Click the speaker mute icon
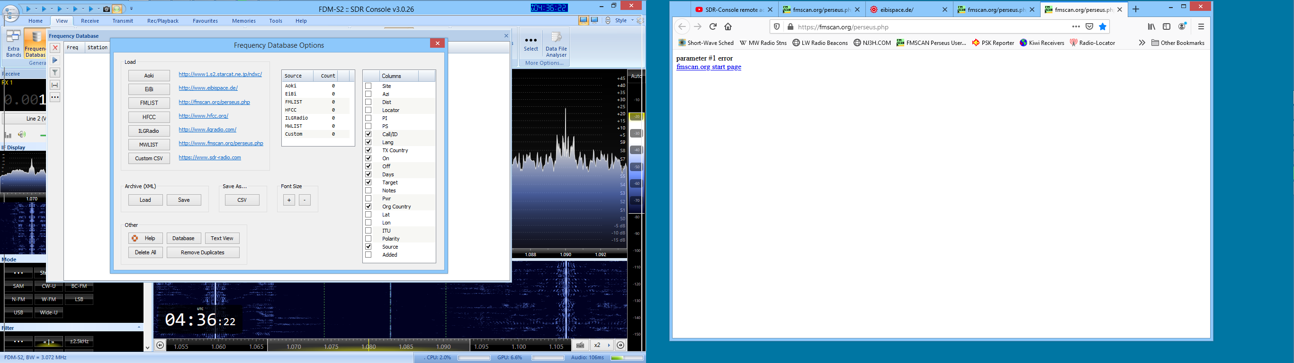The image size is (1294, 363). tap(22, 134)
